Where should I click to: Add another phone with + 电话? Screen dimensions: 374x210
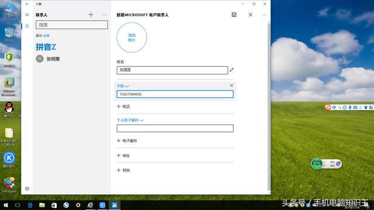(x=123, y=106)
